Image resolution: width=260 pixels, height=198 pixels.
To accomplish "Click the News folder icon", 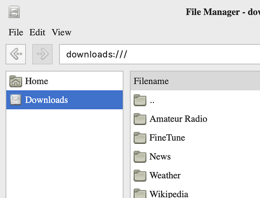I will (140, 157).
